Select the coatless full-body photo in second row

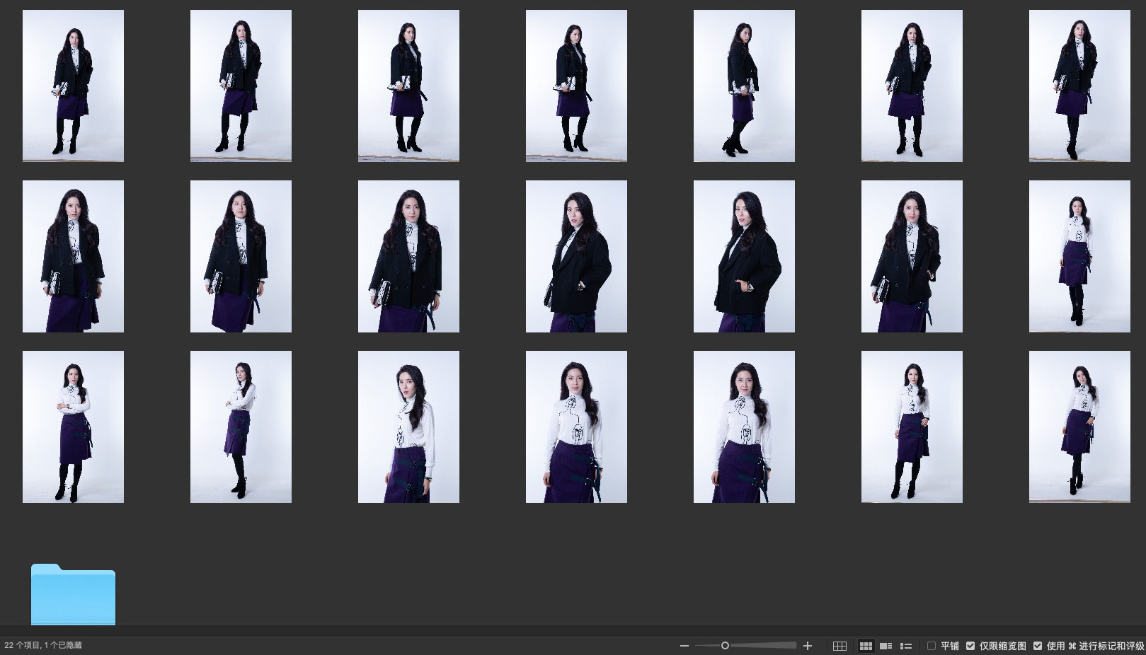coord(1079,256)
